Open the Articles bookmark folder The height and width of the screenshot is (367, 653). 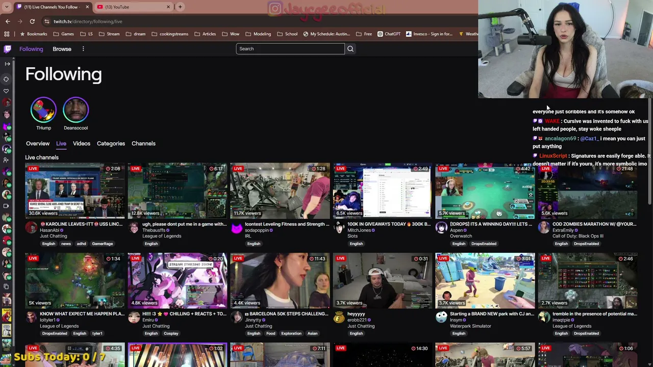coord(205,34)
